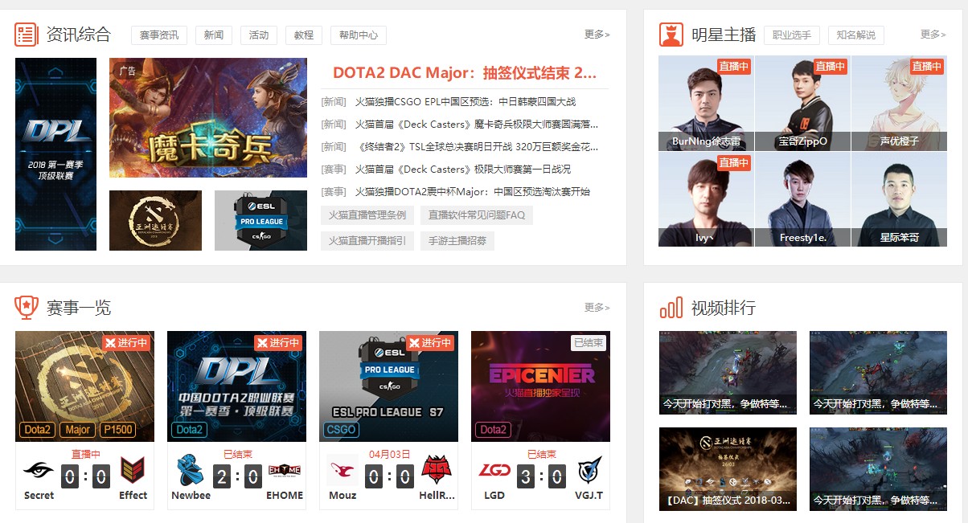The height and width of the screenshot is (523, 968).
Task: Open Freesty1e. streamer thumbnail
Action: [802, 199]
